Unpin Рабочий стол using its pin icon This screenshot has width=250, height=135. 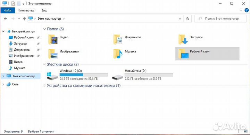click(38, 38)
